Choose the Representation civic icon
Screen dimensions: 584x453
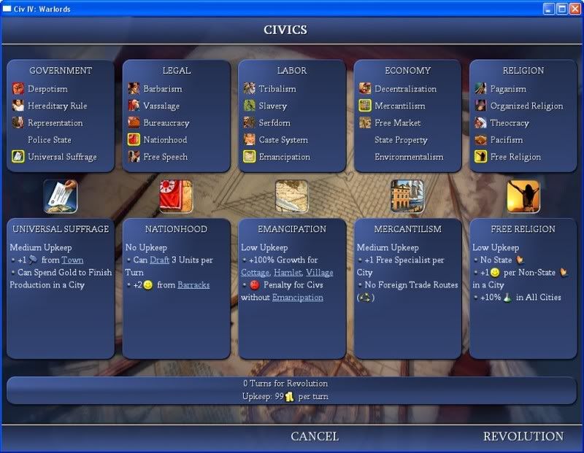(18, 123)
